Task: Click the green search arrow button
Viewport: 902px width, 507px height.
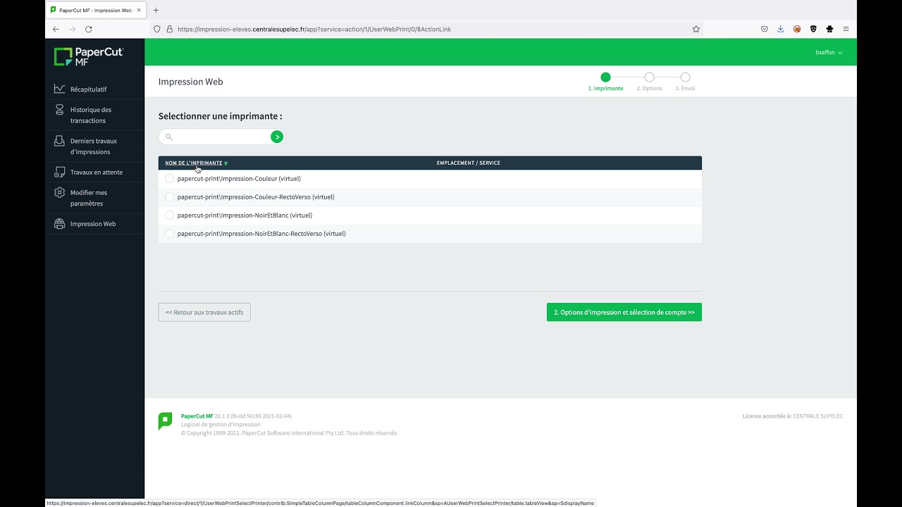Action: click(277, 137)
